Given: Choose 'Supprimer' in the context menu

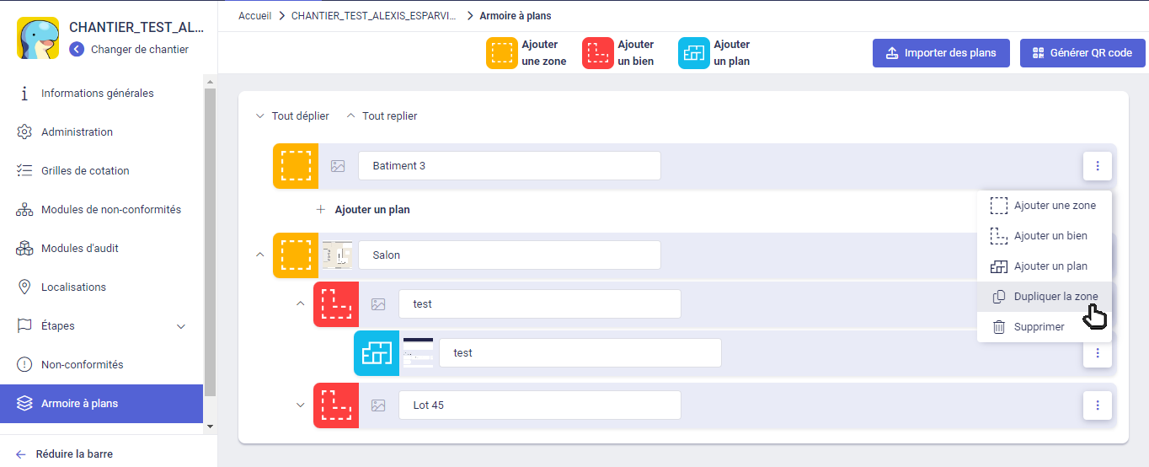Looking at the screenshot, I should [1039, 327].
